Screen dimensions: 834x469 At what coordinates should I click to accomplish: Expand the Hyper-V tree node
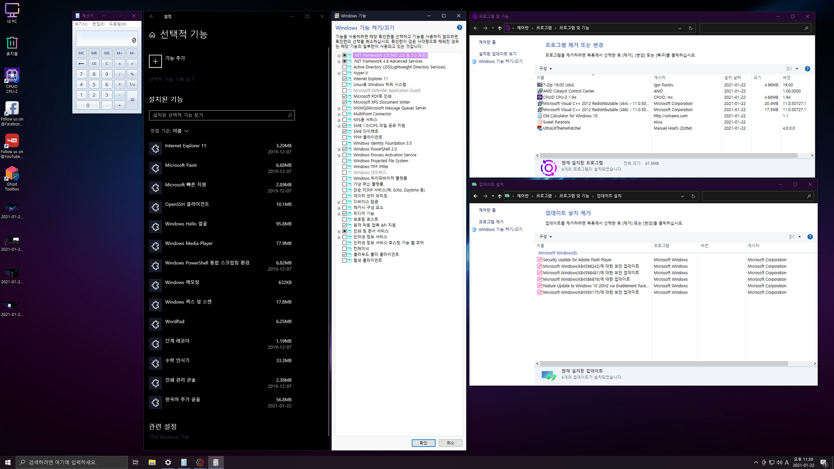coord(339,73)
